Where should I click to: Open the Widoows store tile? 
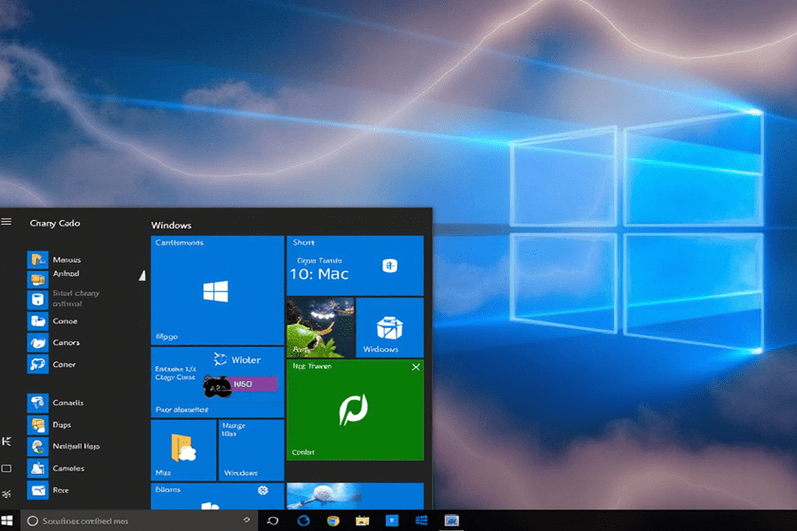[390, 327]
